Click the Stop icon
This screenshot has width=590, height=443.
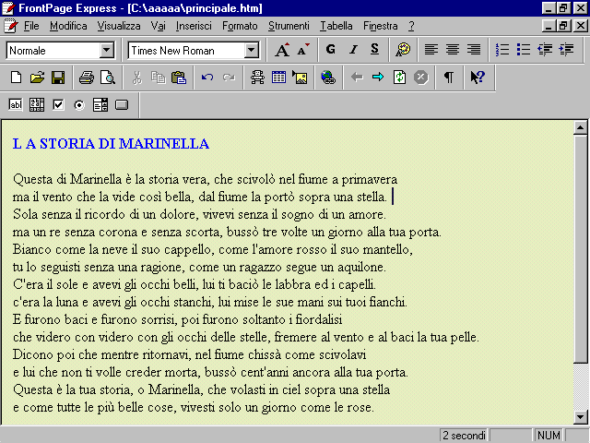click(x=420, y=78)
